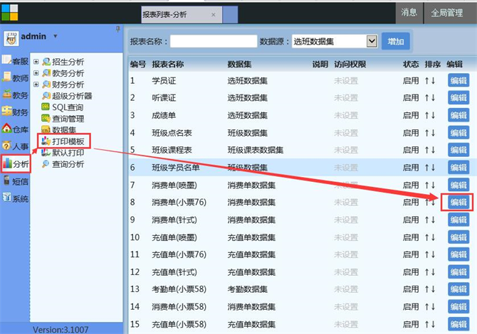Open the 教师 sidebar module
The image size is (477, 334).
pyautogui.click(x=15, y=77)
